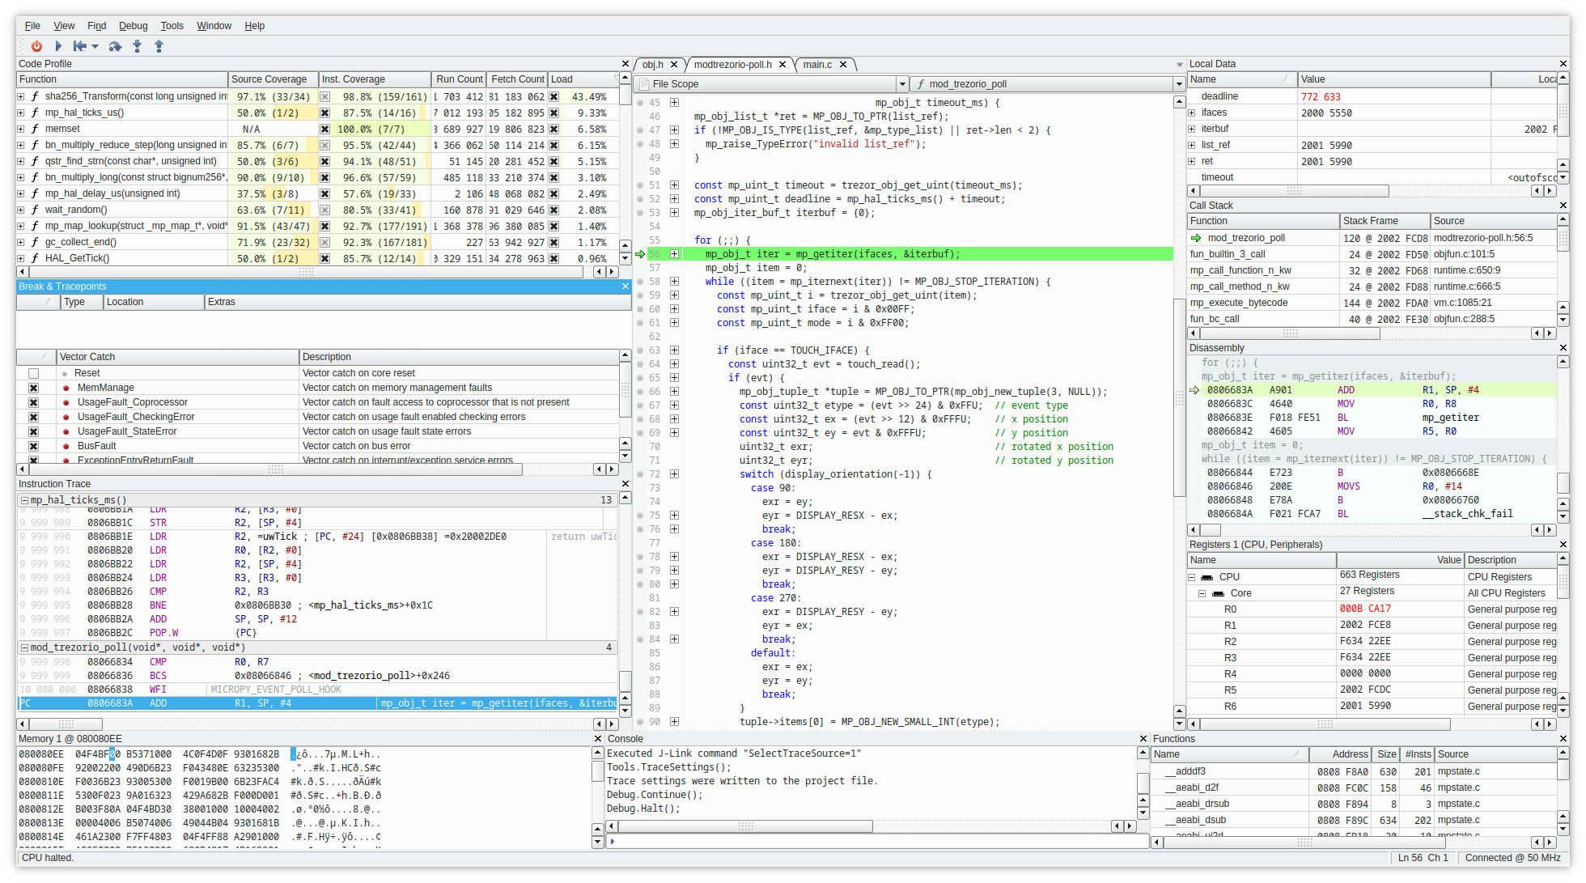The width and height of the screenshot is (1586, 883).
Task: Click the Console horizontal scrollbar thumb
Action: coord(745,826)
